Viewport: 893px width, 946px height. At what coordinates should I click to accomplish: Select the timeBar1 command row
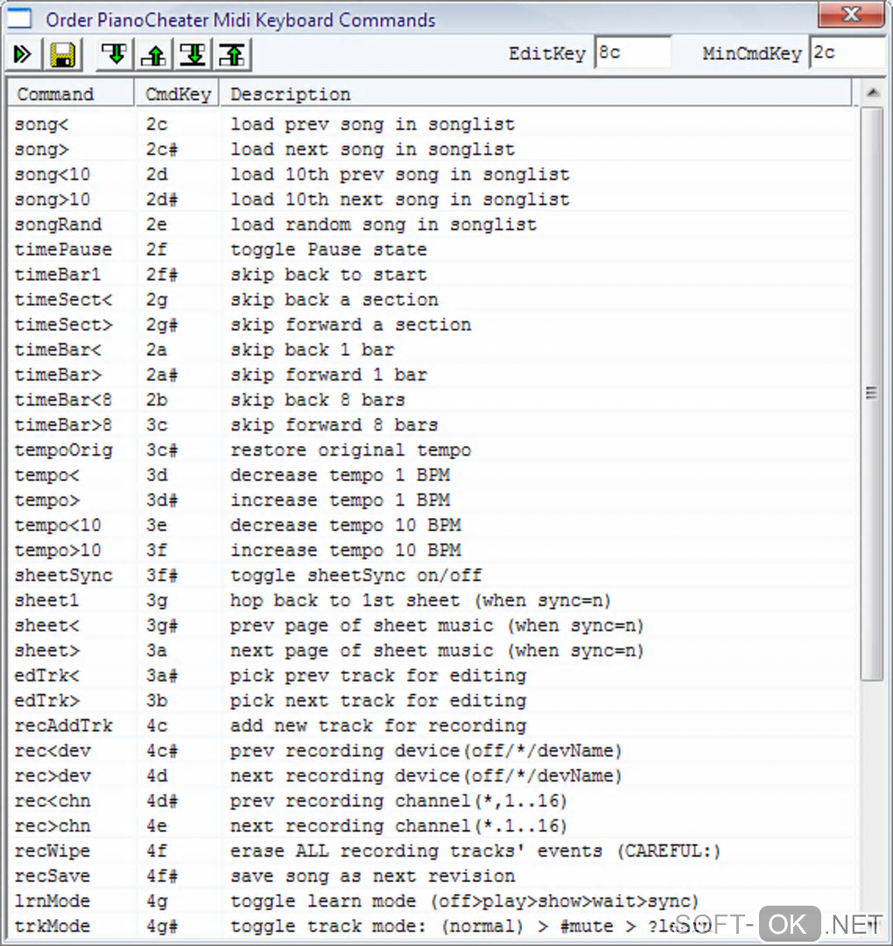pyautogui.click(x=433, y=275)
